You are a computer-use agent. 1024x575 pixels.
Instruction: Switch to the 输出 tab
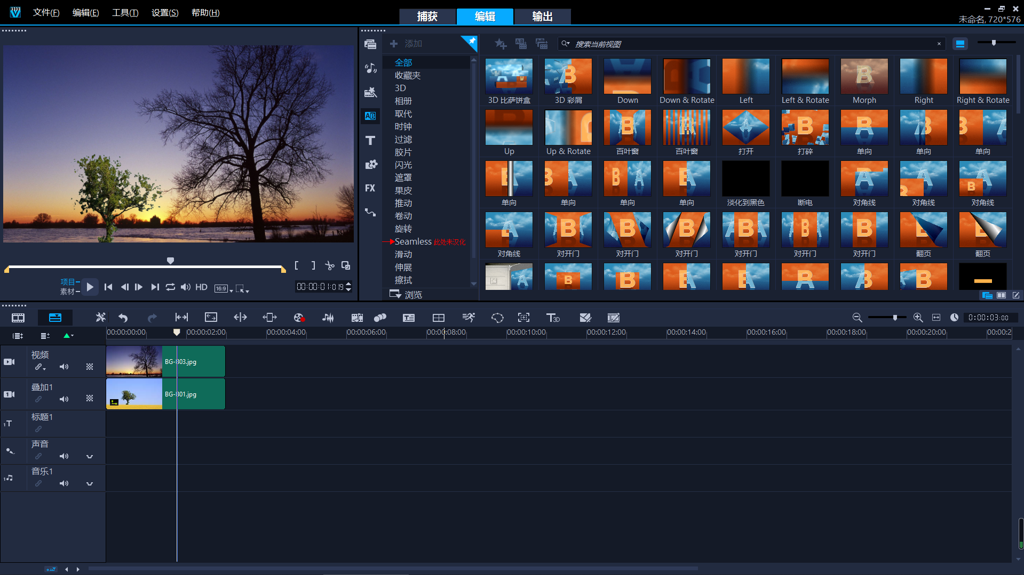542,17
